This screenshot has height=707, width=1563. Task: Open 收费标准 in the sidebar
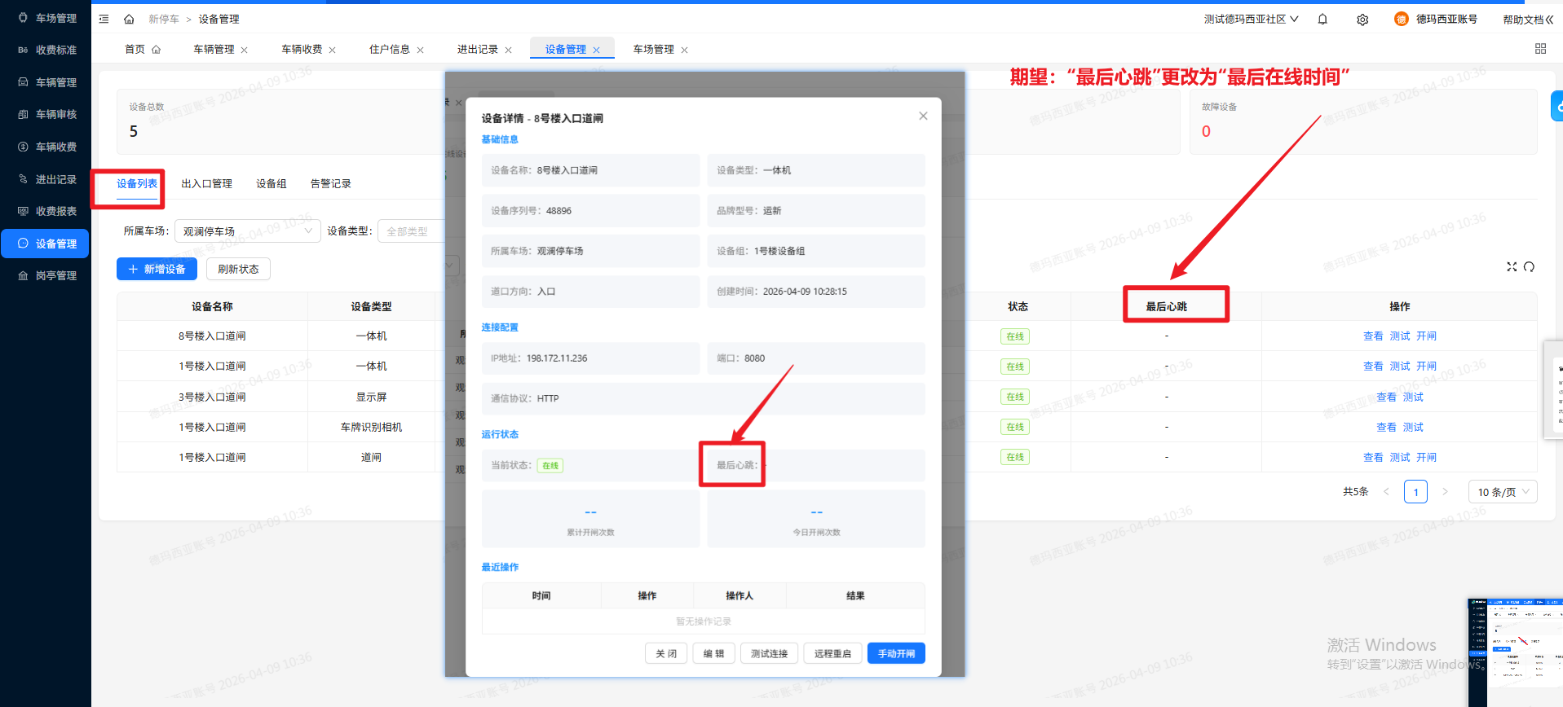coord(46,50)
